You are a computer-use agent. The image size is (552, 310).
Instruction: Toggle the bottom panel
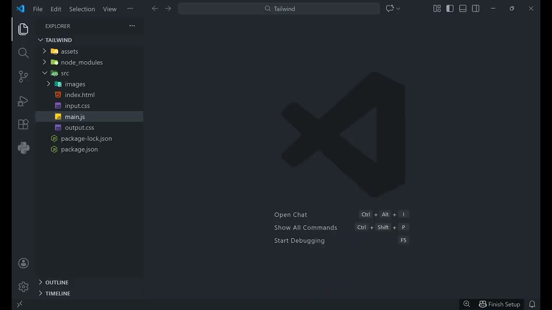(x=463, y=9)
